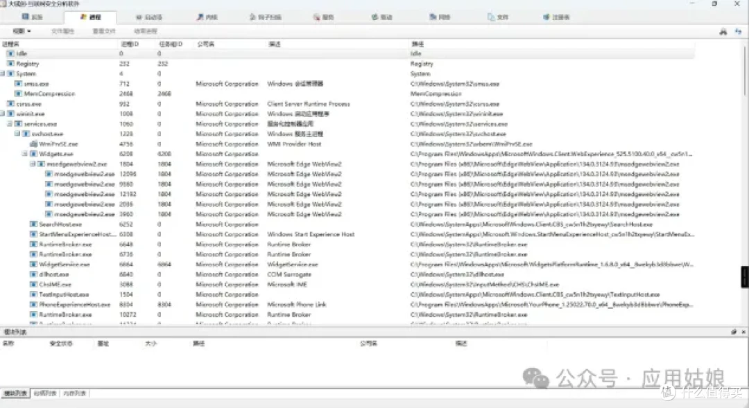Click the WidgetService.exe process icon
Image resolution: width=749 pixels, height=408 pixels.
pos(33,264)
